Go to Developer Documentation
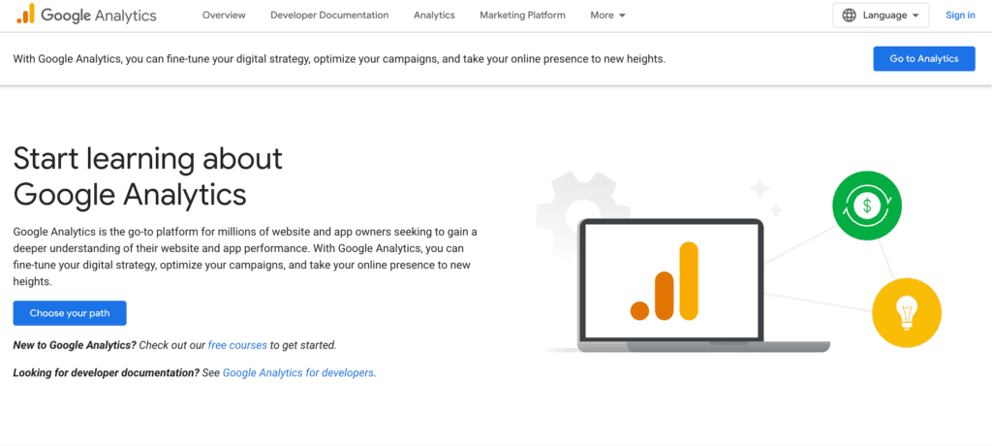Viewport: 992px width, 446px height. [329, 16]
